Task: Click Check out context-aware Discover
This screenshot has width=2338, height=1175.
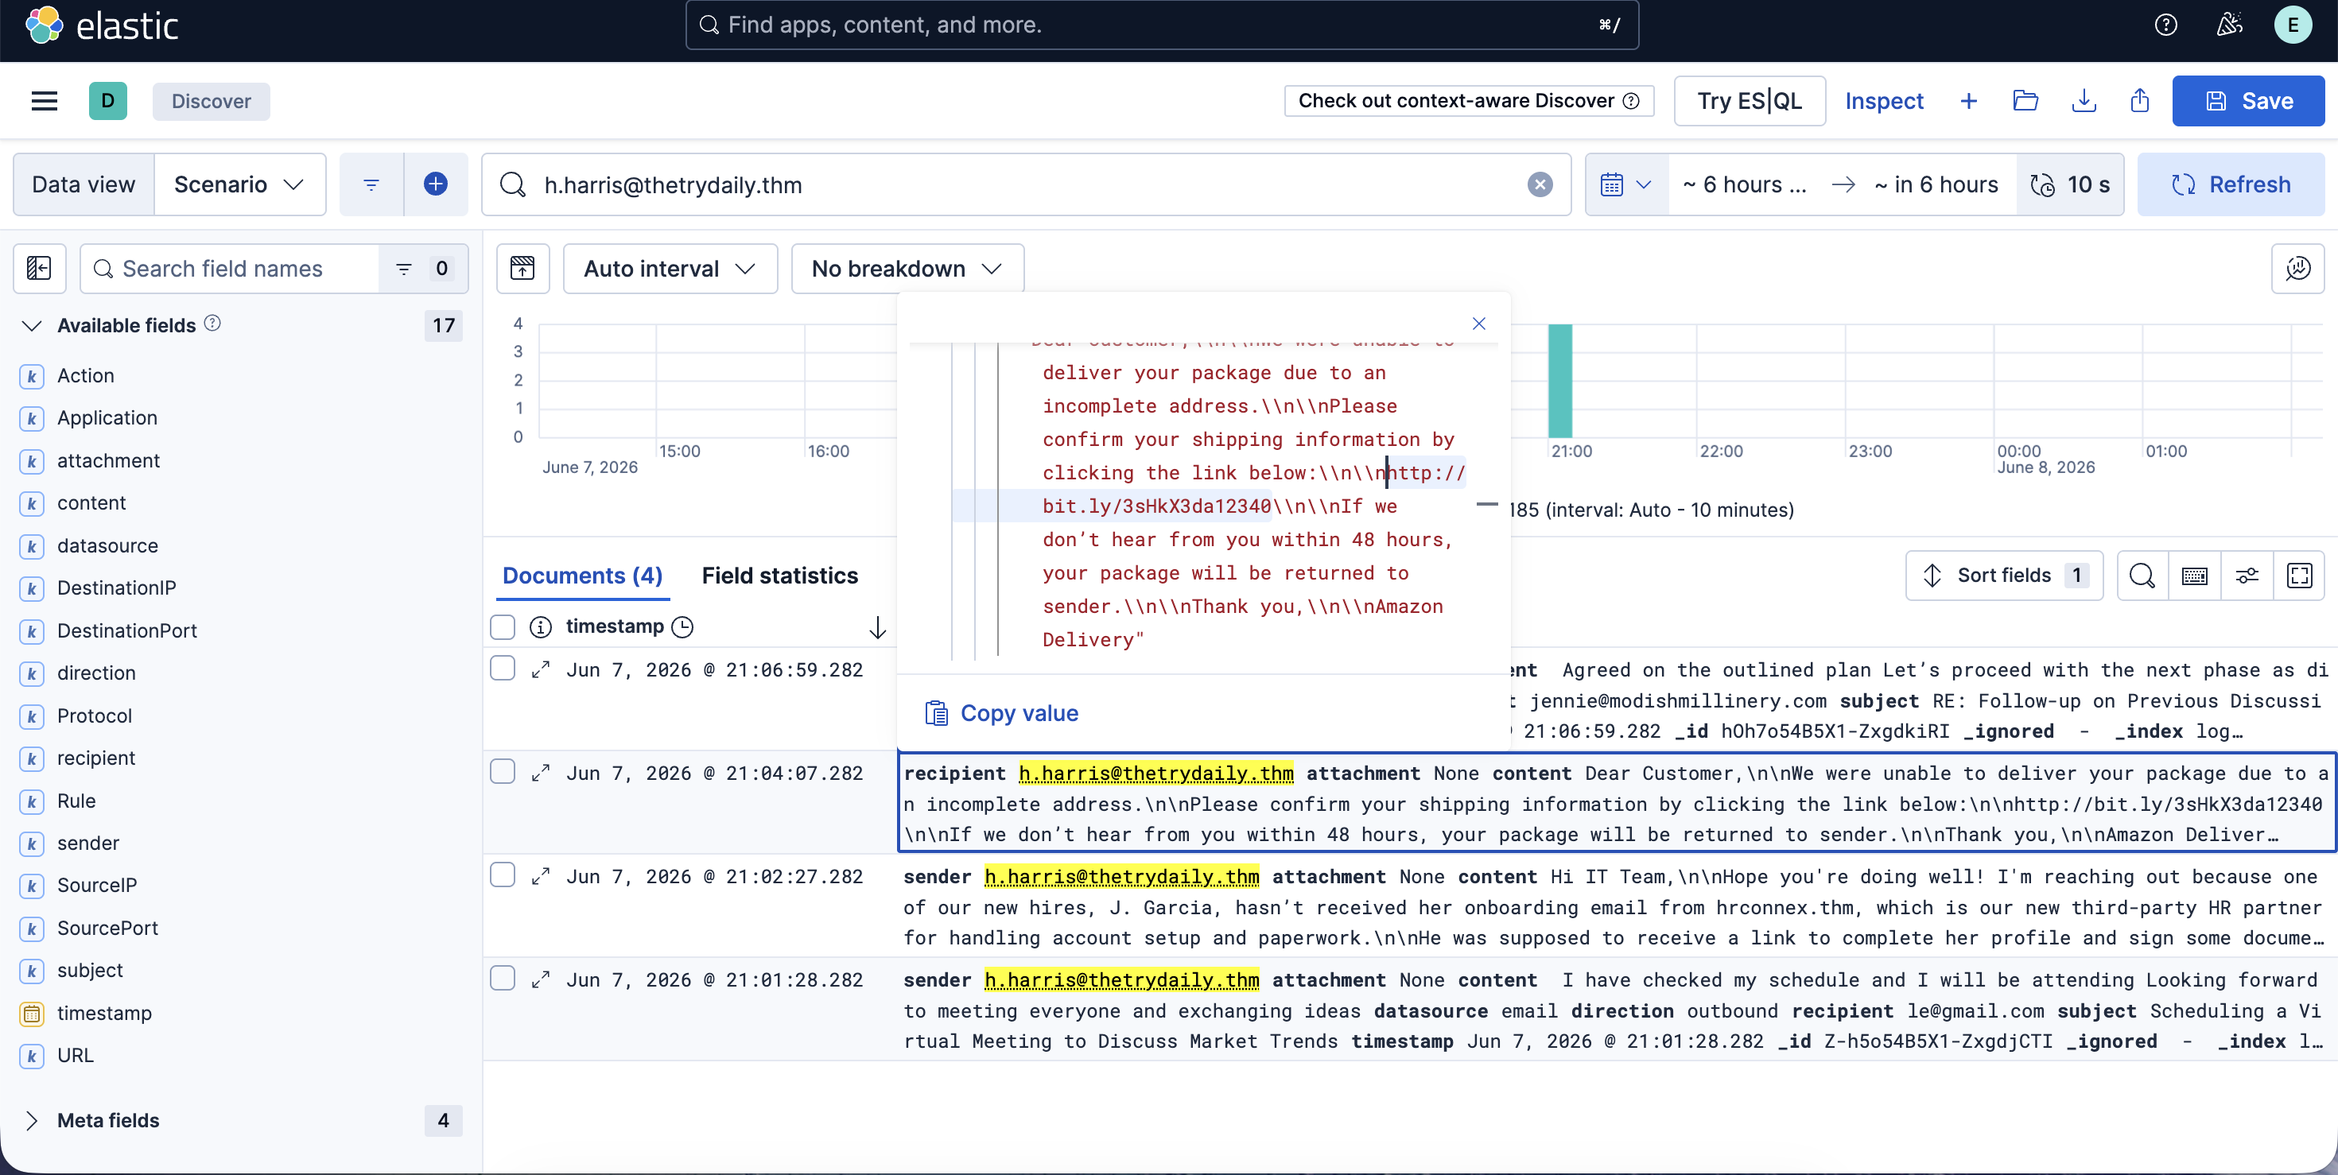Action: coord(1469,101)
